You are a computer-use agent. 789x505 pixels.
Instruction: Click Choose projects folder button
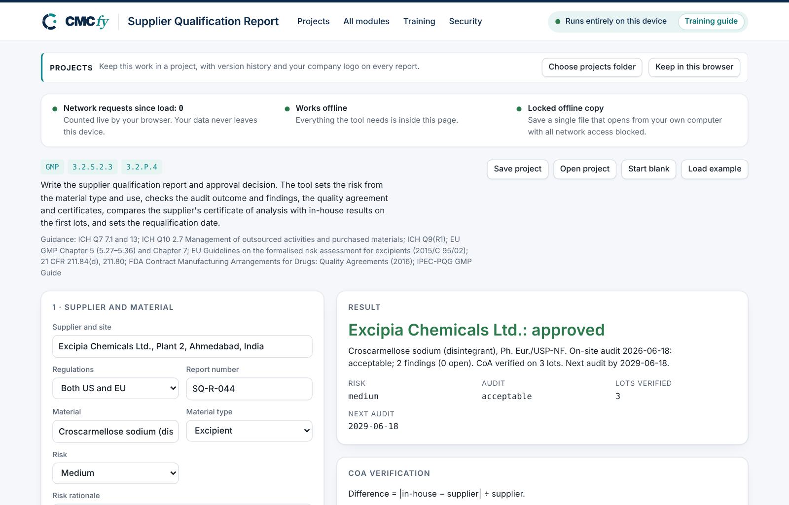pos(592,67)
